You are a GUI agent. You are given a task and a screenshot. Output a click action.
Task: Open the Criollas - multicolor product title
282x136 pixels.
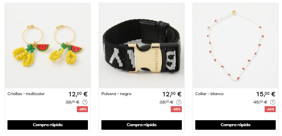click(26, 94)
